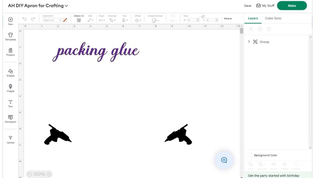Open the Offset tool
The height and width of the screenshot is (178, 317).
[138, 20]
